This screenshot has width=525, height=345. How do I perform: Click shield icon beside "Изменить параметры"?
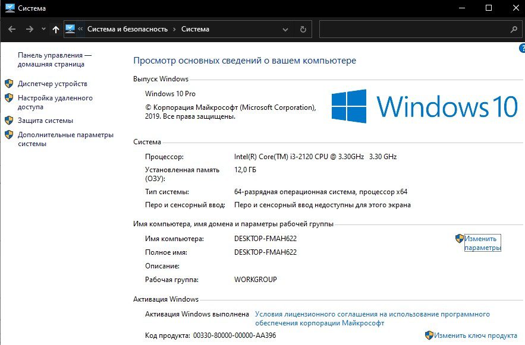click(460, 238)
